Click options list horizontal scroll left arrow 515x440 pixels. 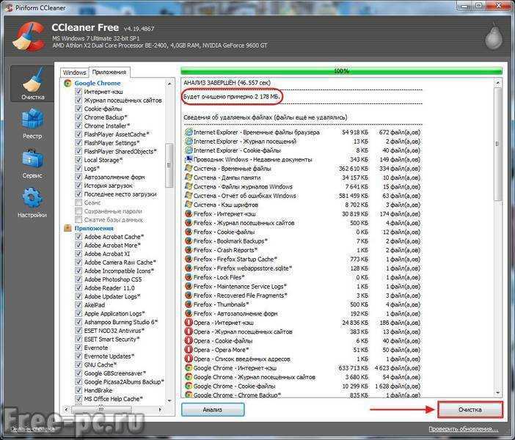coord(66,409)
